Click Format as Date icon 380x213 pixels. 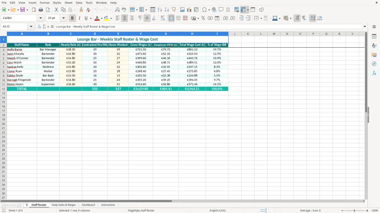217,18
